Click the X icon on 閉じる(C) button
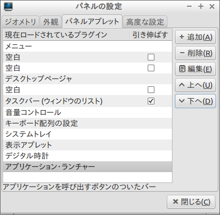 pyautogui.click(x=176, y=202)
